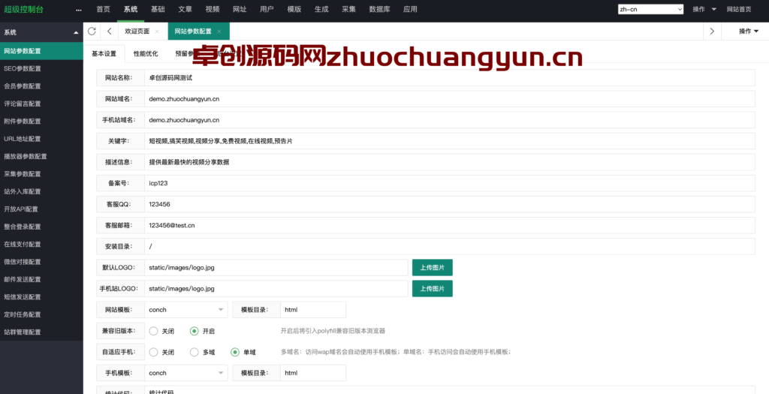Viewport: 769px width, 394px height.
Task: Open 短信发送配置 in sidebar
Action: tap(42, 297)
